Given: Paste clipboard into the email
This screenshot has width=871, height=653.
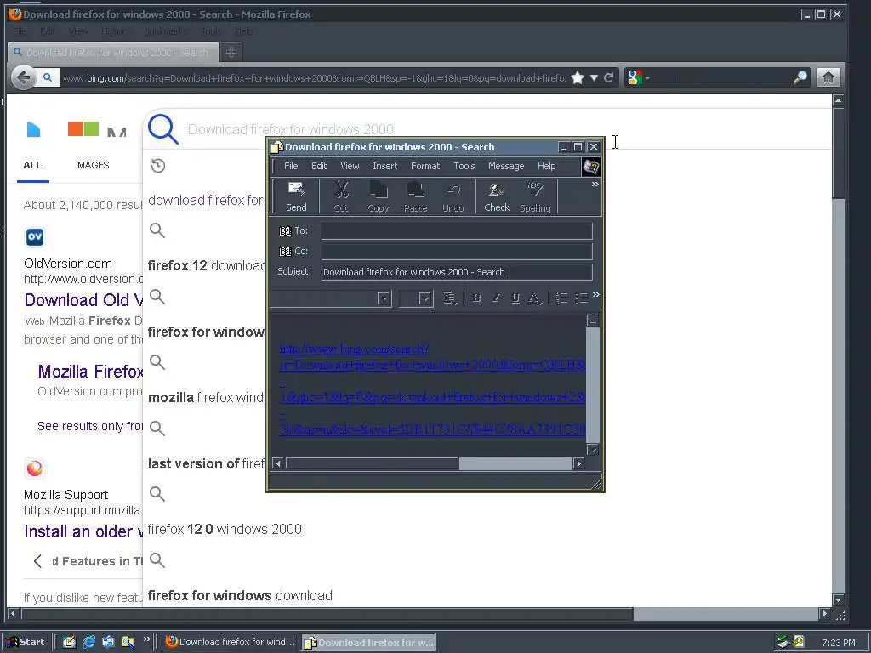Looking at the screenshot, I should pyautogui.click(x=415, y=196).
